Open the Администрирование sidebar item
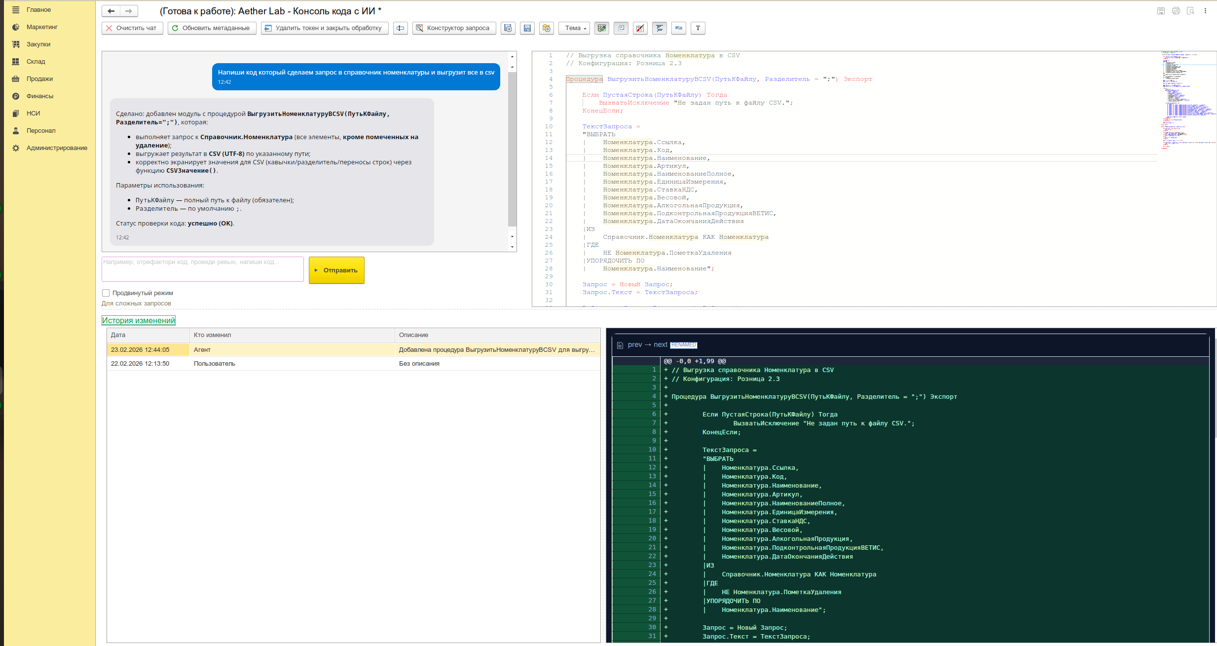1217x646 pixels. pos(57,148)
